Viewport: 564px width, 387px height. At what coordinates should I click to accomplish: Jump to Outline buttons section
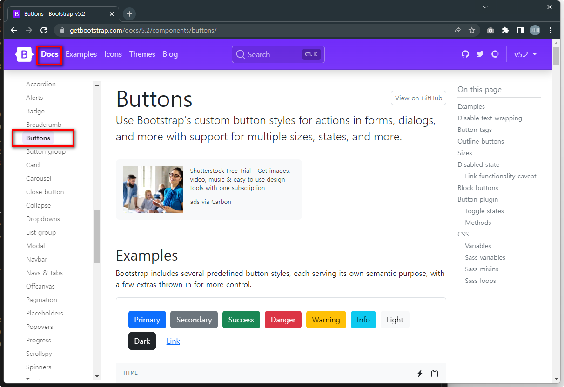pos(481,141)
